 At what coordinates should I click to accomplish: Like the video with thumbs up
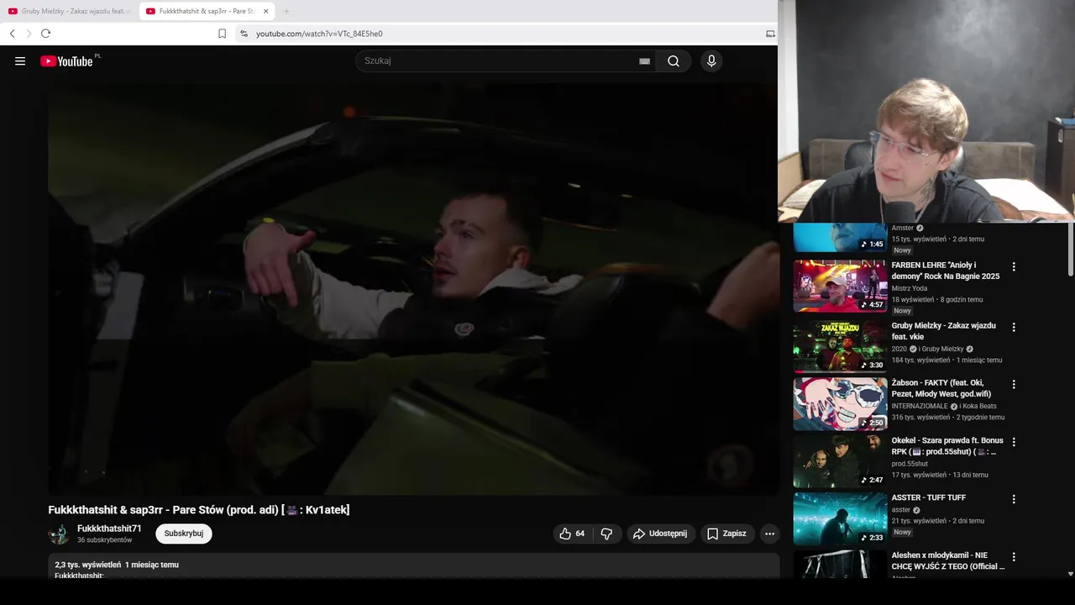point(572,534)
